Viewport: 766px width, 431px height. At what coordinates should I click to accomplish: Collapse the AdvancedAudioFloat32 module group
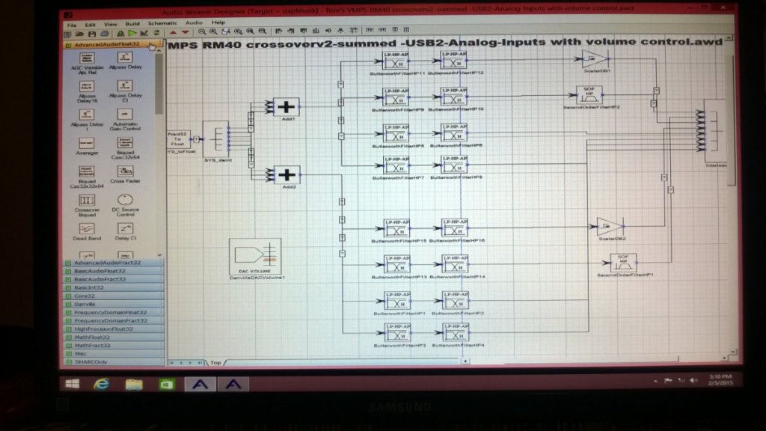click(112, 44)
